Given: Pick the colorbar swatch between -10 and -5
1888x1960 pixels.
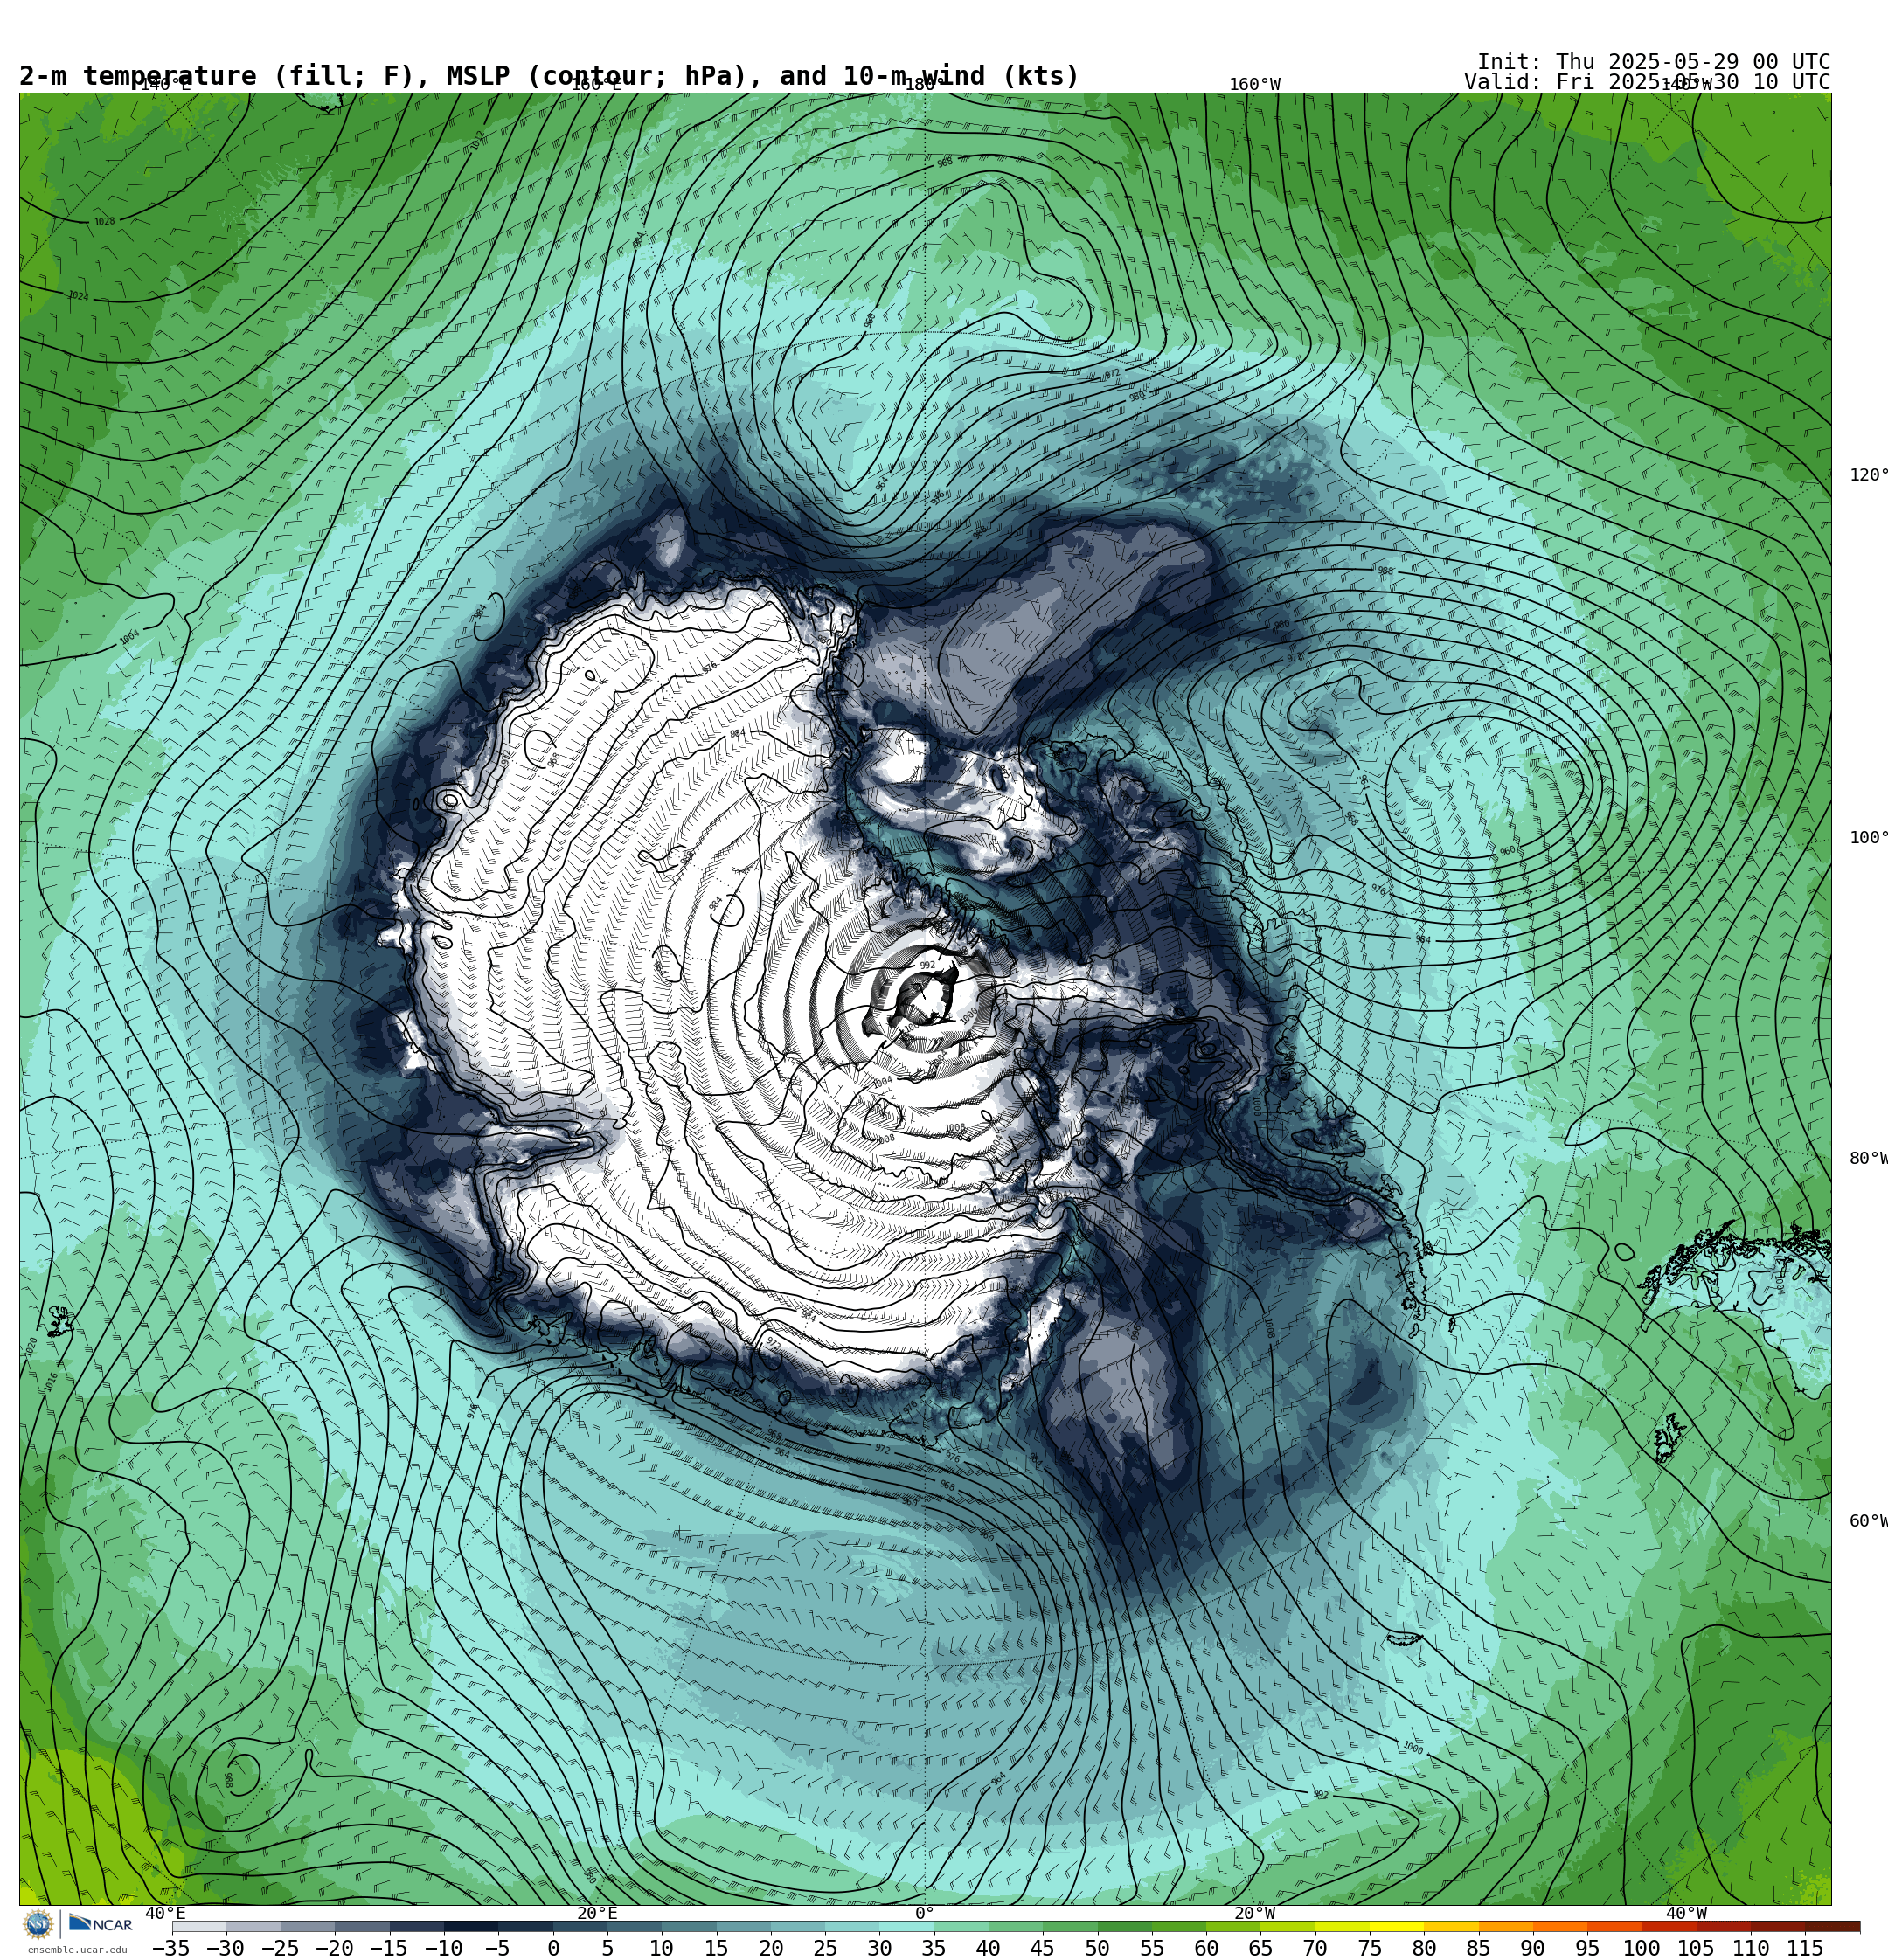Looking at the screenshot, I should pyautogui.click(x=470, y=1927).
